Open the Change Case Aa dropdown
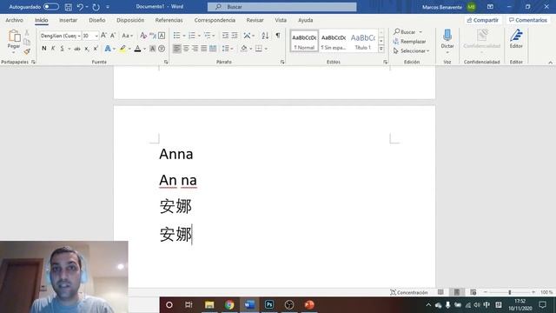 (127, 36)
